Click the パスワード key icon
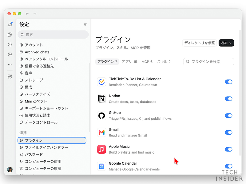Screen dimensions: 246x184 [x=21, y=155]
